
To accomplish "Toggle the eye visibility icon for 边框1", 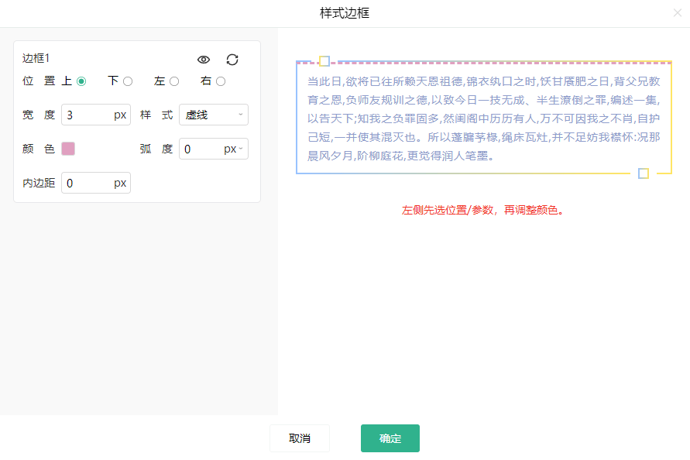I will [204, 60].
